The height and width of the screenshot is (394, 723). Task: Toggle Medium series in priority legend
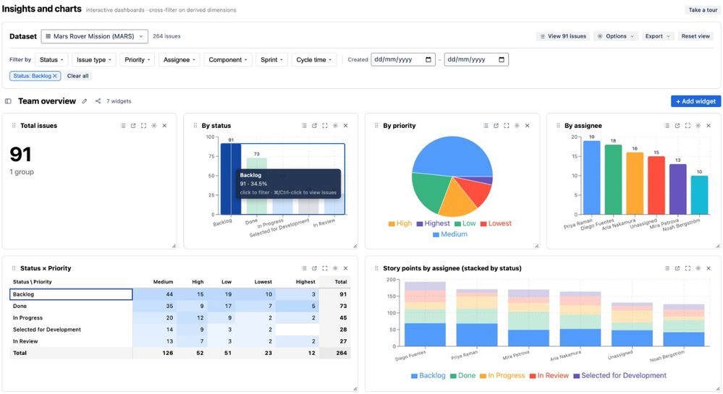point(450,234)
